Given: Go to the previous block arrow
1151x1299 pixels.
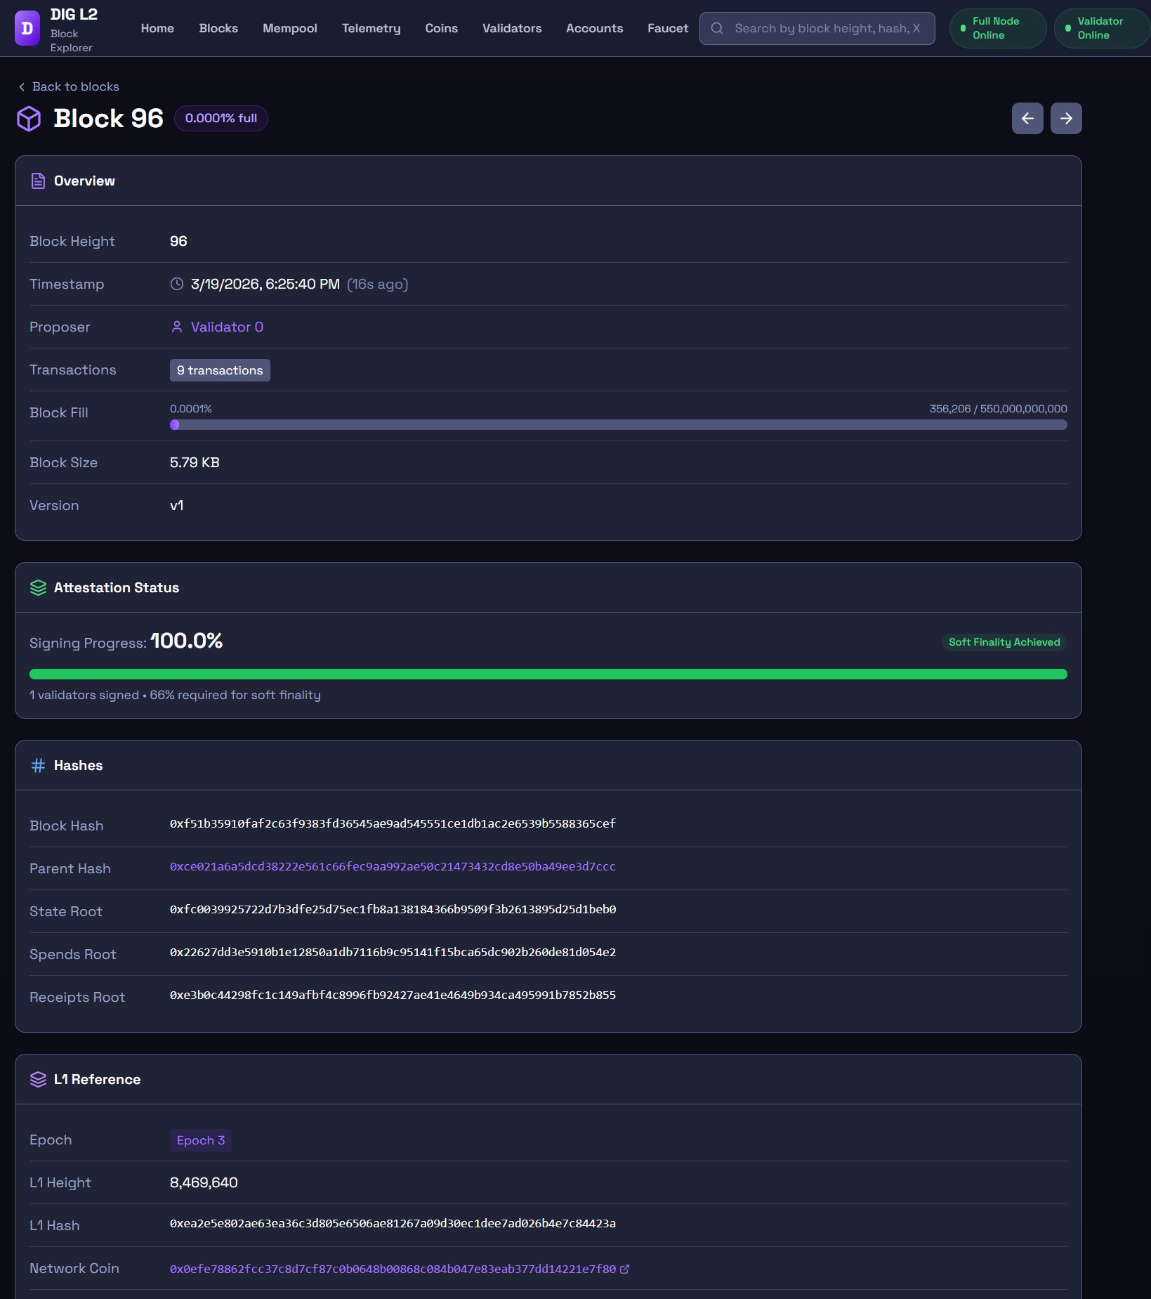Looking at the screenshot, I should (1027, 118).
